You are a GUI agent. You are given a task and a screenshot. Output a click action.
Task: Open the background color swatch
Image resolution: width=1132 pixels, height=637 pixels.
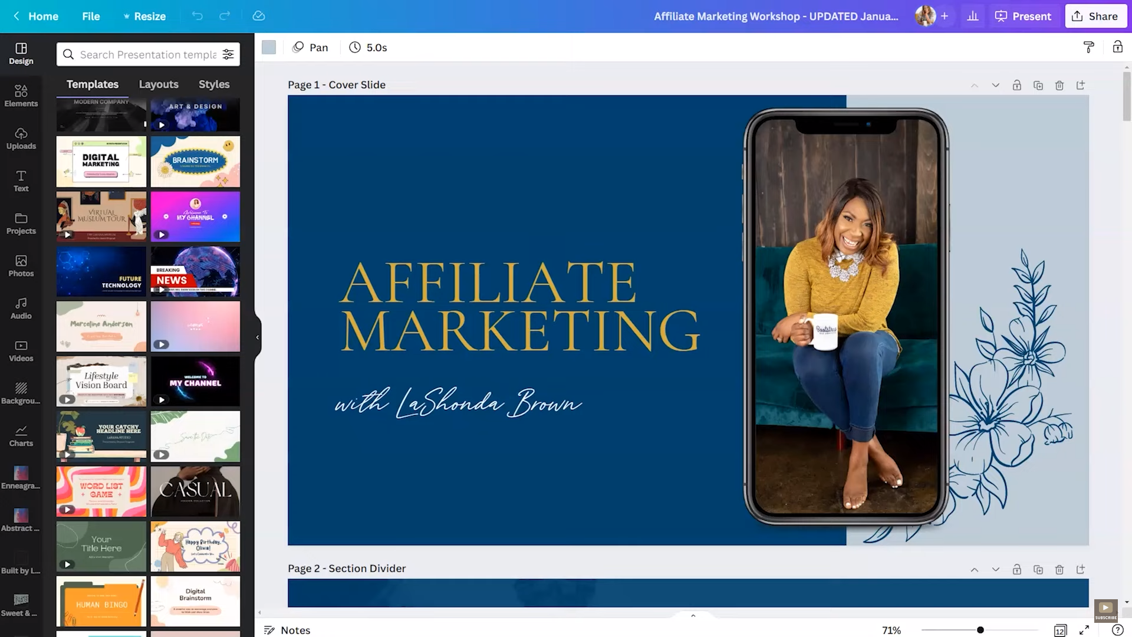point(269,47)
